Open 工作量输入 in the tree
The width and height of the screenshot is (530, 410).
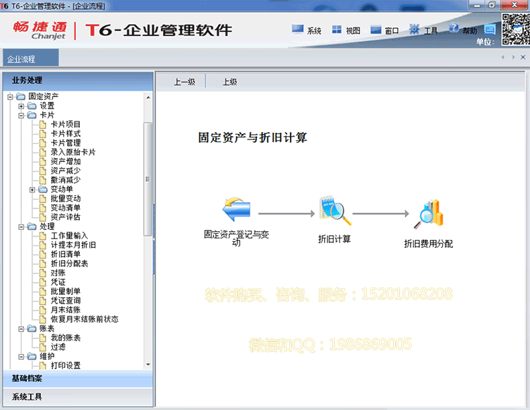[69, 236]
